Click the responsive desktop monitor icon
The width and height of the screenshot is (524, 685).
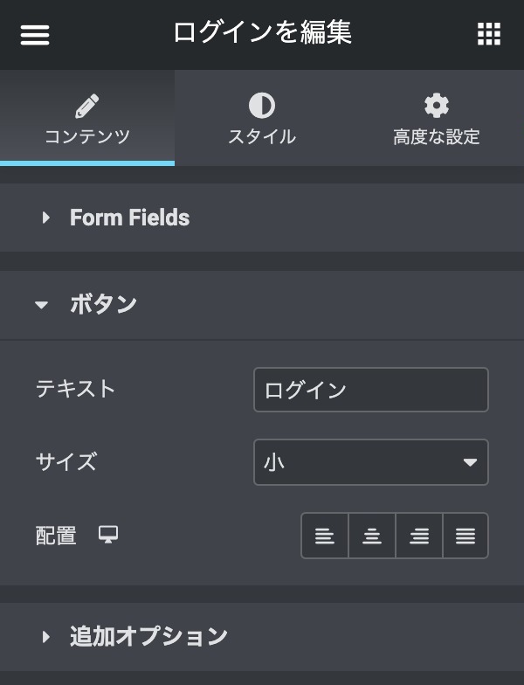pos(108,535)
